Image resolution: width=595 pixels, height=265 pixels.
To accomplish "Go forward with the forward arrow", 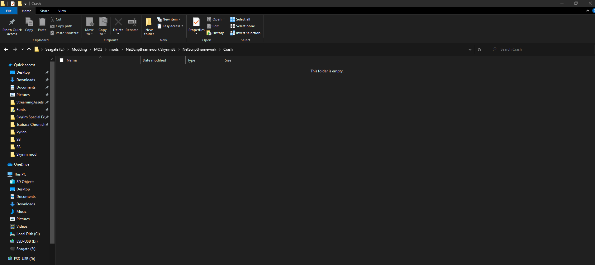I will (15, 49).
